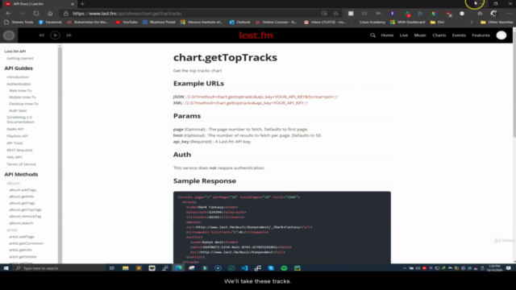Click the Last.fm logo
516x290 pixels.
tap(256, 35)
